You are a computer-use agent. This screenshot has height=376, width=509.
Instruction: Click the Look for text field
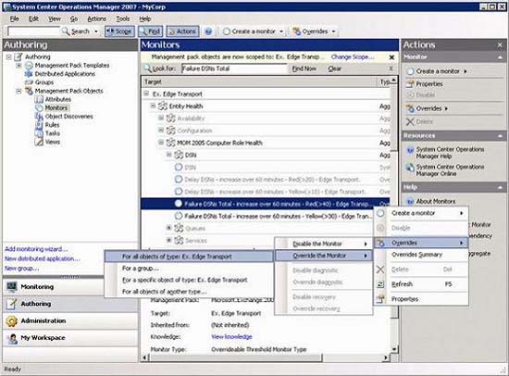tap(234, 69)
